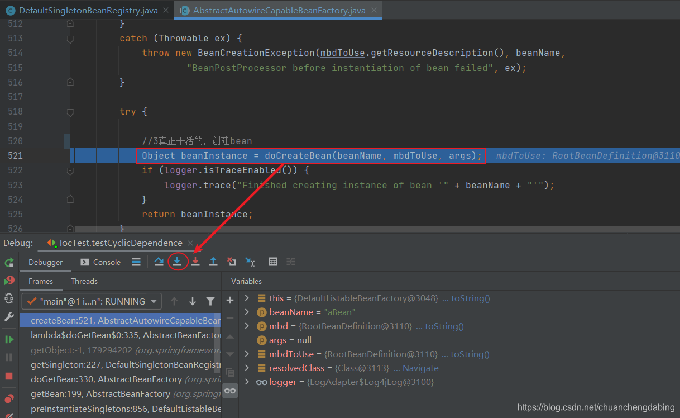The image size is (680, 418).
Task: Click the Drop Frame icon
Action: 232,262
